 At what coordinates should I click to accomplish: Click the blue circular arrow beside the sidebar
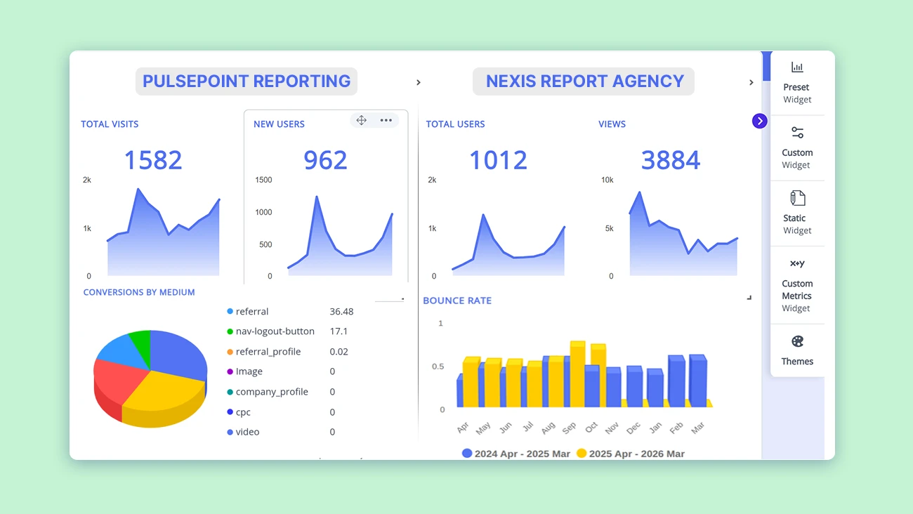pos(759,121)
